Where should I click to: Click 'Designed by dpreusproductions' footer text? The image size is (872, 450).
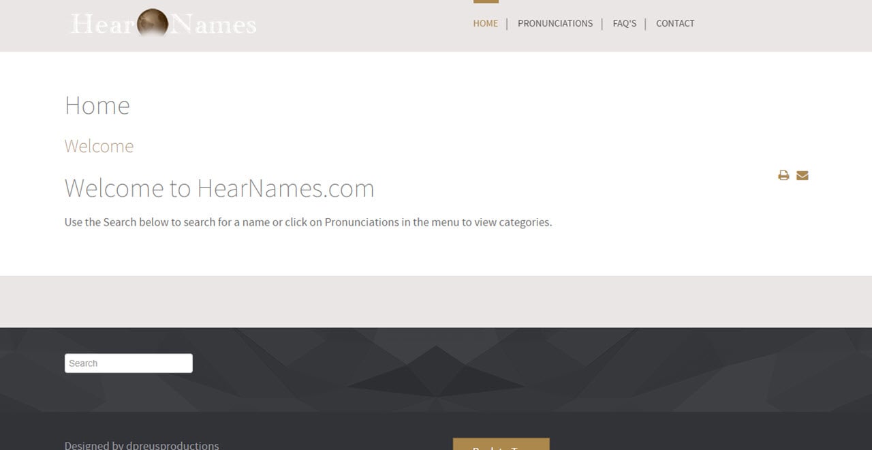pos(142,445)
